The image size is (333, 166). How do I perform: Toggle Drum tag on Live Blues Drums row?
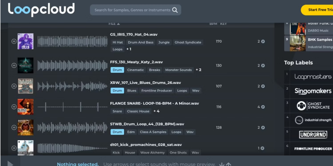click(117, 91)
